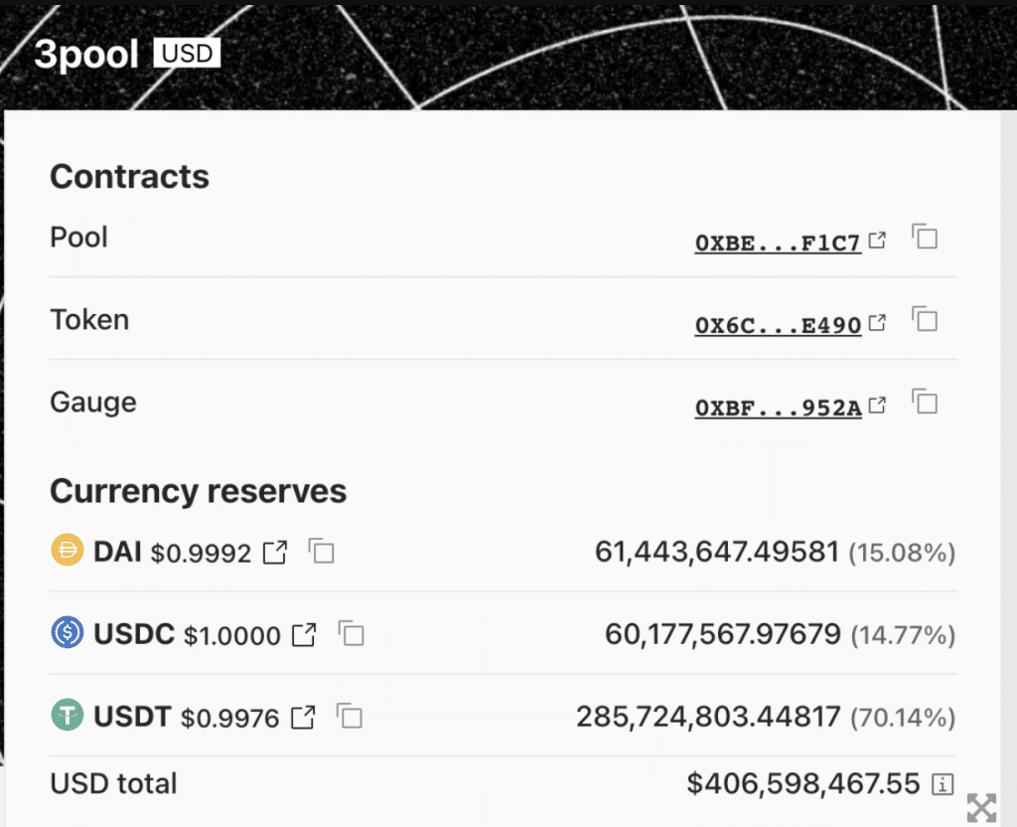Select the USDT reserve amount 285,724,803.44817
Screen dimensions: 1017x827
[x=708, y=717]
